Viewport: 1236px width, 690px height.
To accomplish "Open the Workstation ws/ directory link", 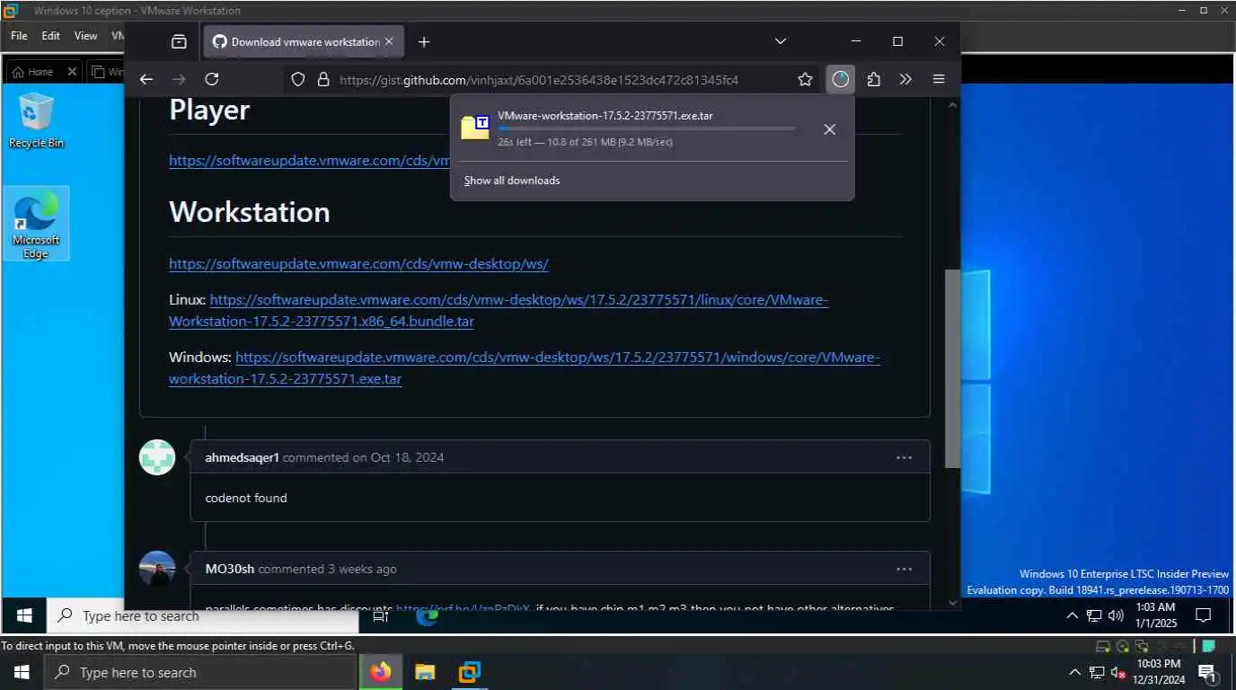I will (x=358, y=264).
